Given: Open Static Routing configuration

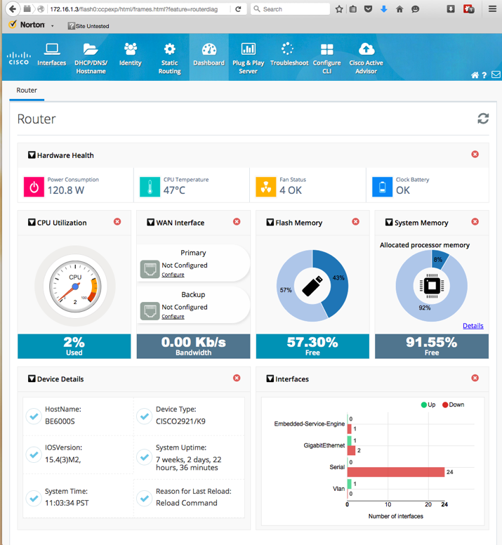Looking at the screenshot, I should 169,58.
